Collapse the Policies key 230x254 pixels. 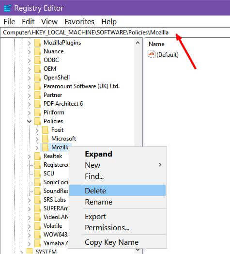pyautogui.click(x=30, y=121)
